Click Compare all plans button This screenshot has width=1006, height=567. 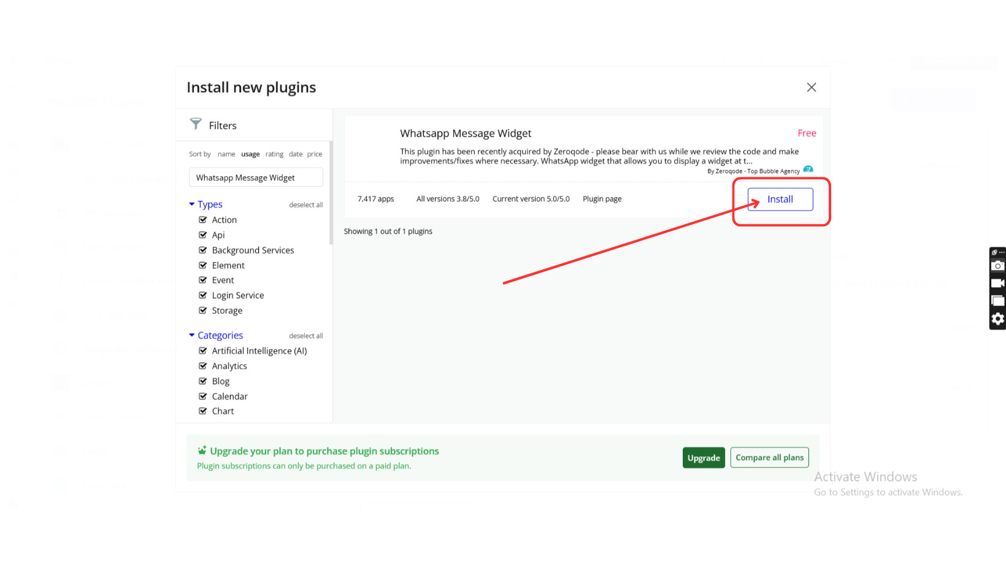(770, 458)
